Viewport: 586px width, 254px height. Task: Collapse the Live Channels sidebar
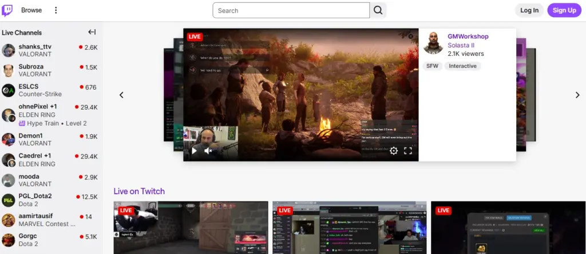coord(92,32)
